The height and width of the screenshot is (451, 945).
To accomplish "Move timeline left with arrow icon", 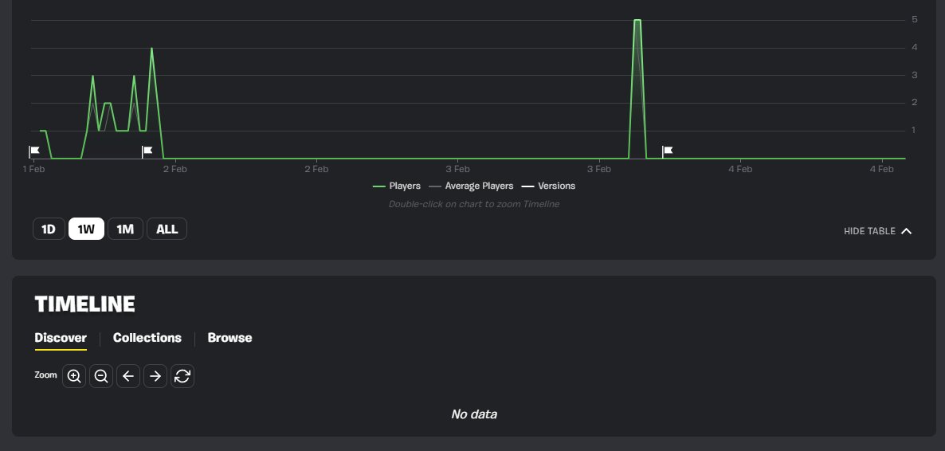I will coord(128,376).
